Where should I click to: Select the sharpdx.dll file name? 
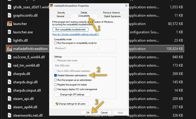pyautogui.click(x=21, y=74)
